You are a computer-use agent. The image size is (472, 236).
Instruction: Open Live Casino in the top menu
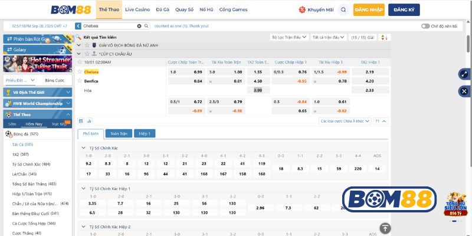coord(137,9)
